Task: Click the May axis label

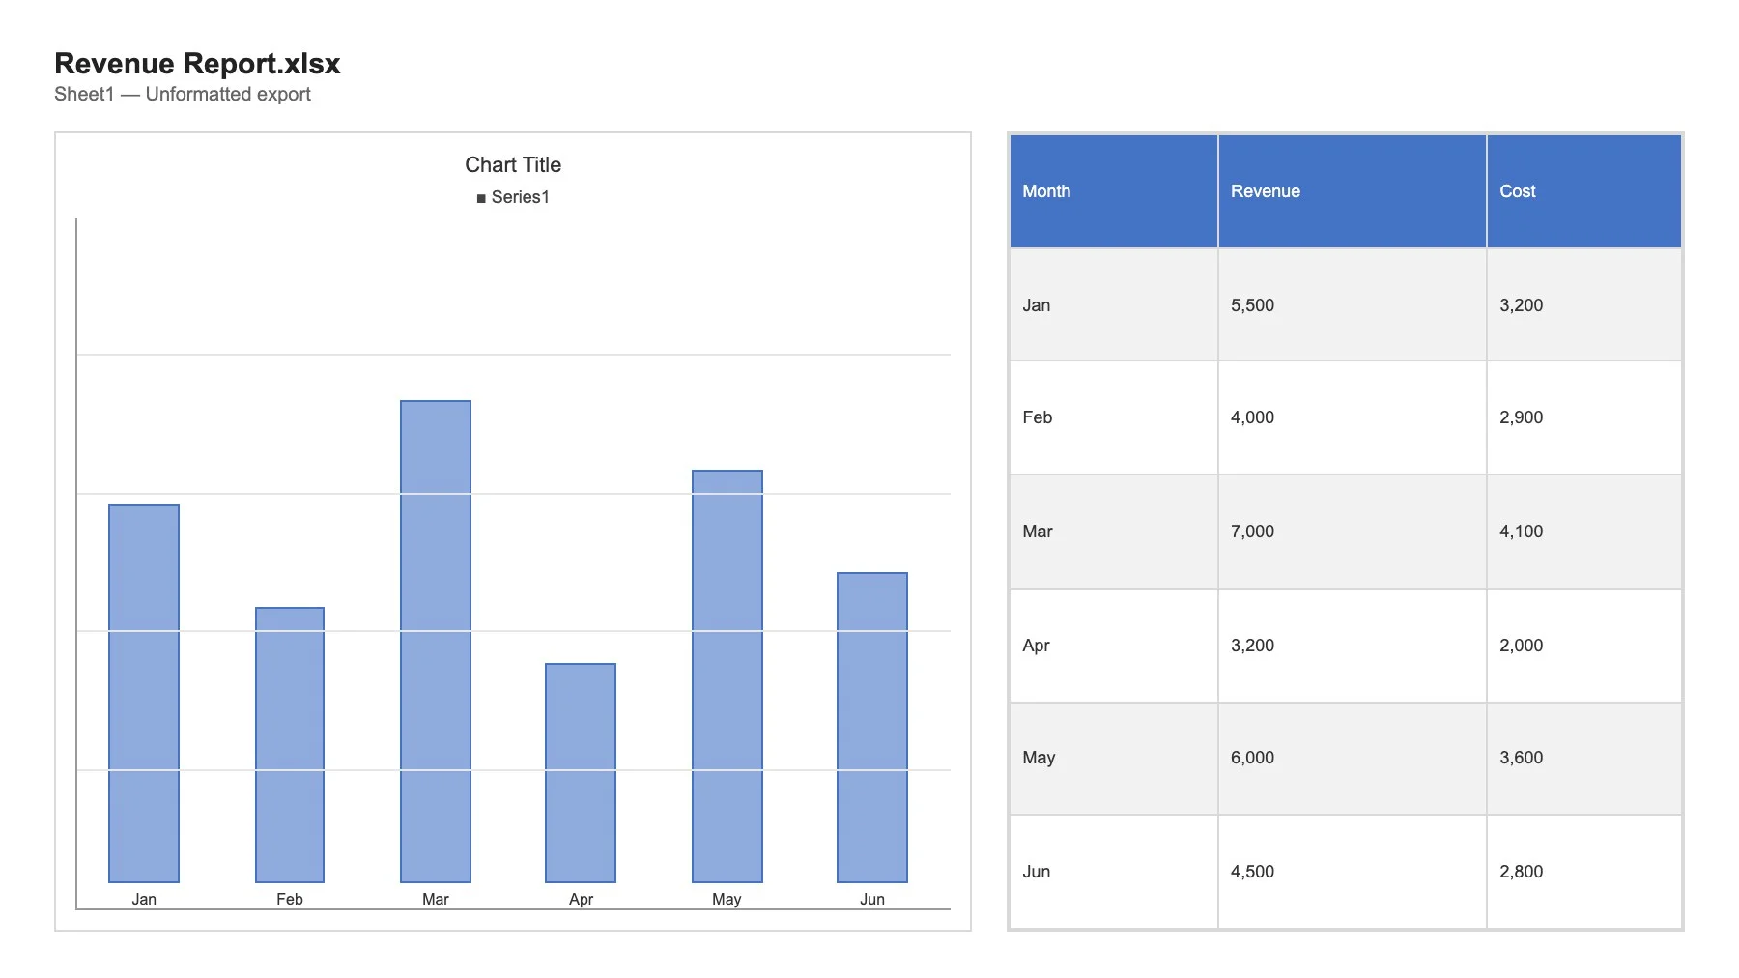Action: tap(727, 899)
